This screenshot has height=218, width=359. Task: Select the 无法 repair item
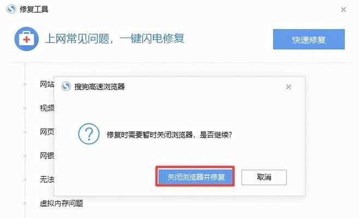coord(47,179)
